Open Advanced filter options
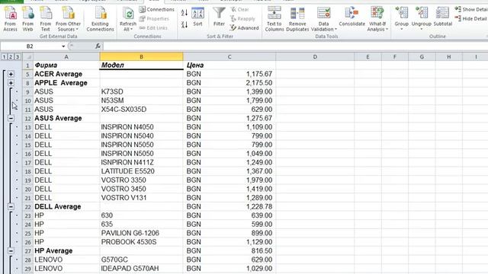 click(245, 27)
